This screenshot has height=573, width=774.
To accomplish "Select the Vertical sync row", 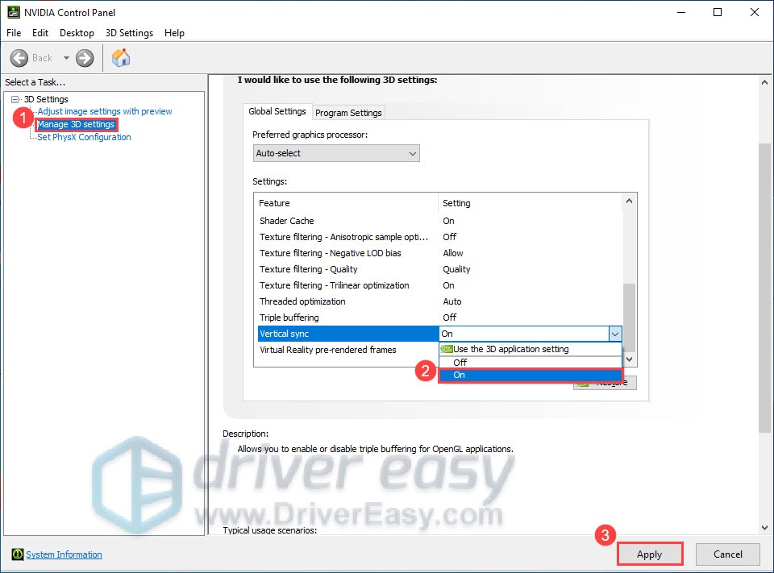I will 348,334.
